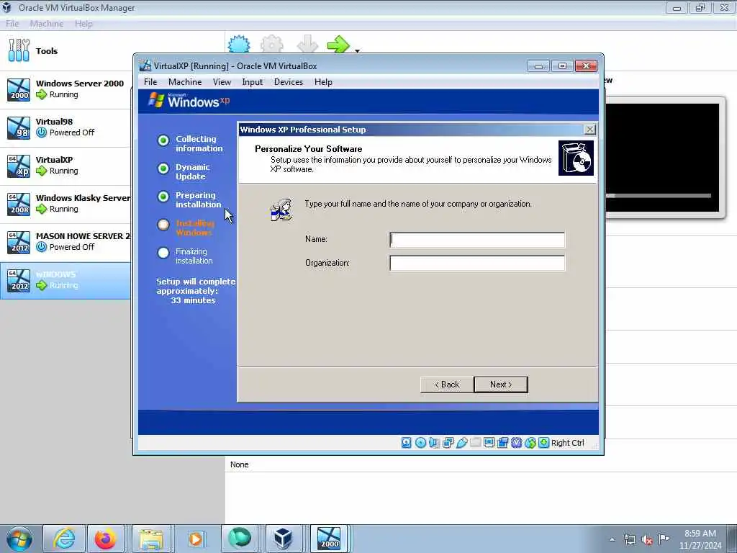Show hidden system tray icons arrow
737x553 pixels.
tap(612, 539)
